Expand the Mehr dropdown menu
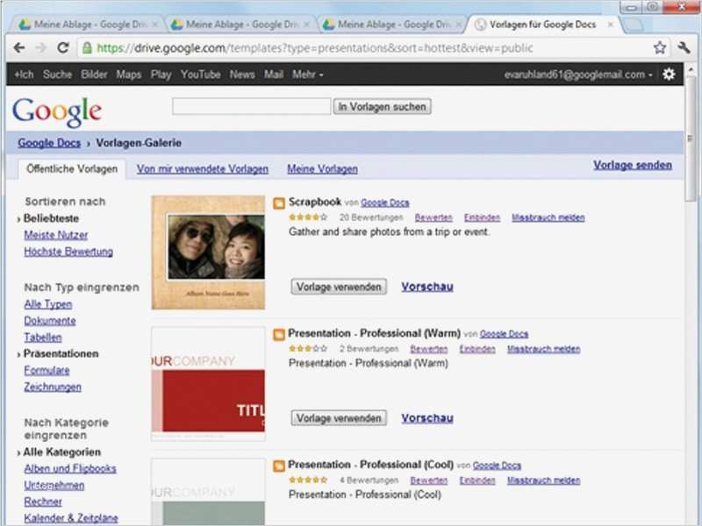Viewport: 702px width, 526px height. pos(307,75)
